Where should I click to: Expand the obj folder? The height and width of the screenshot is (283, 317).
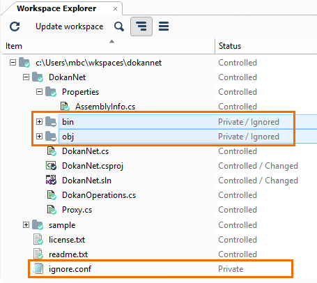click(39, 136)
